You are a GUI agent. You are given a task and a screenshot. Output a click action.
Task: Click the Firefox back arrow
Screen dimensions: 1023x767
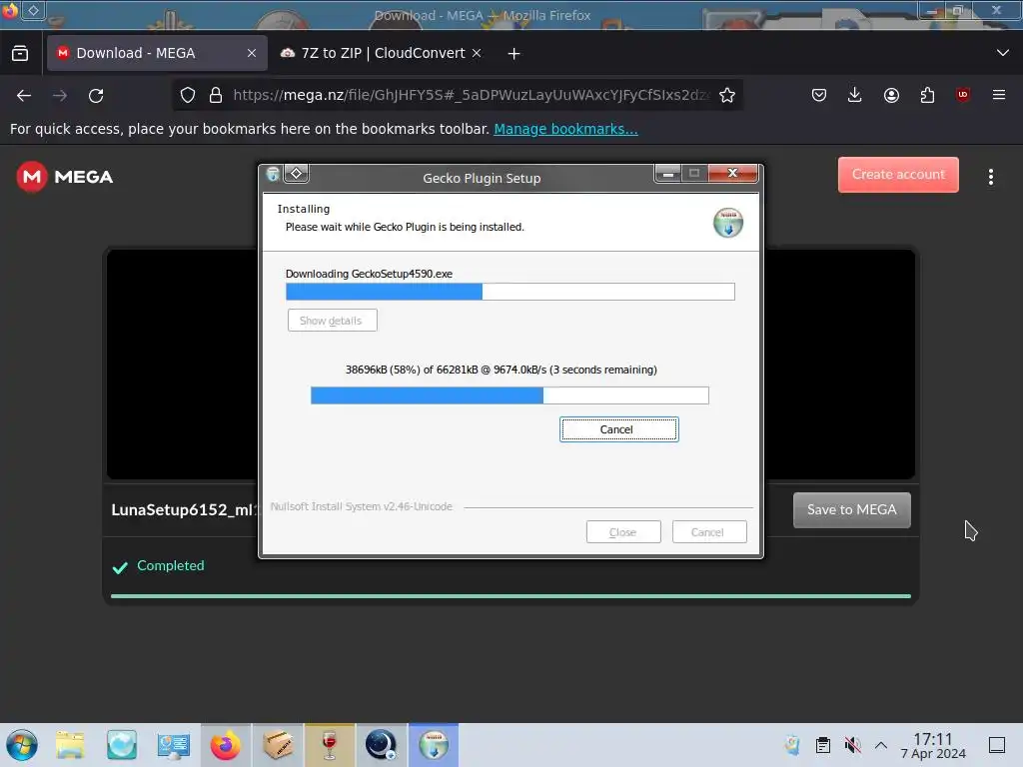(x=24, y=96)
